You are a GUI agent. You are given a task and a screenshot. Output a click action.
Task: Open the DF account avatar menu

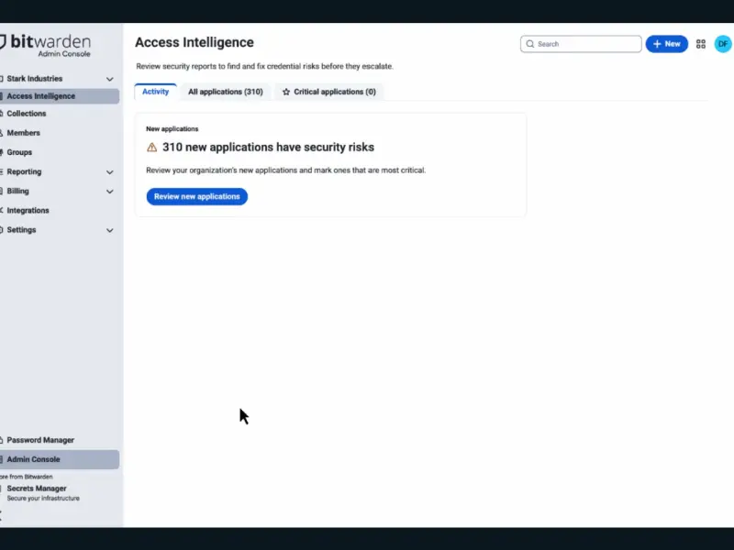click(723, 44)
